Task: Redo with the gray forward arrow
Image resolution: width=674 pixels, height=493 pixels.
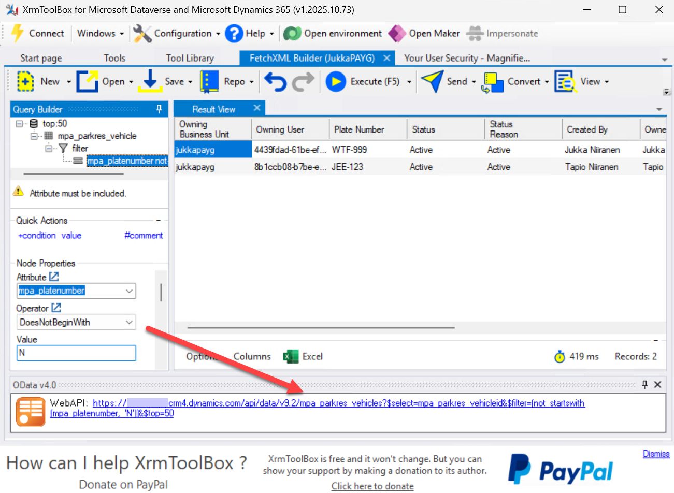Action: click(x=303, y=81)
